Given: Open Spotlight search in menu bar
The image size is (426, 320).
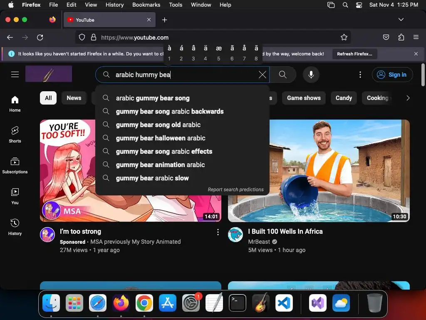Looking at the screenshot, I should tap(345, 5).
